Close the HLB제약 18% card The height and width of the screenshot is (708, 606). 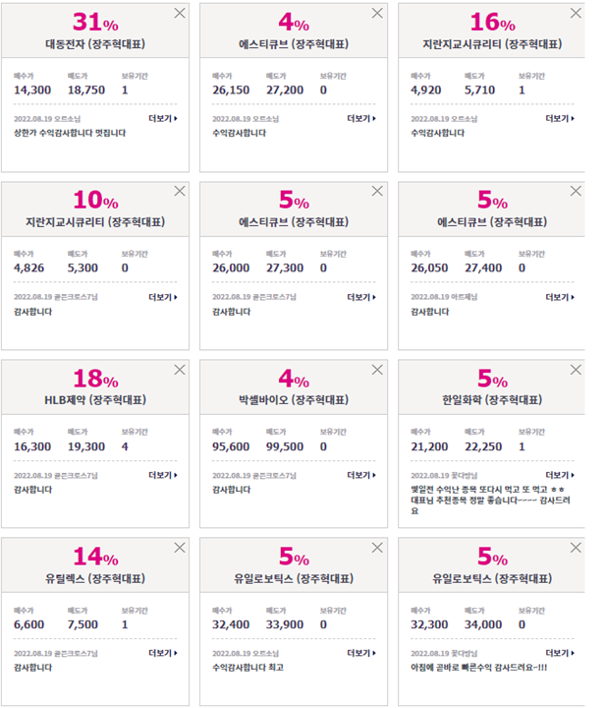click(180, 370)
